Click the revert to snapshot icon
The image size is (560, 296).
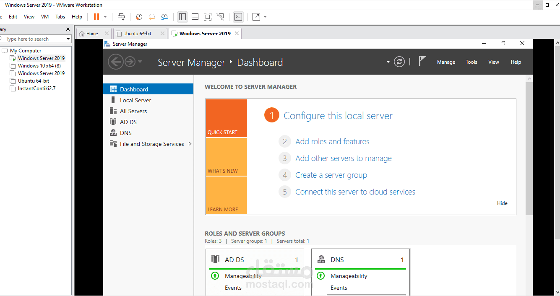(152, 17)
